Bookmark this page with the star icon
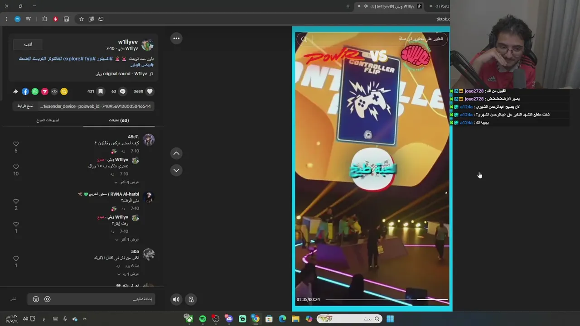 coord(82,19)
